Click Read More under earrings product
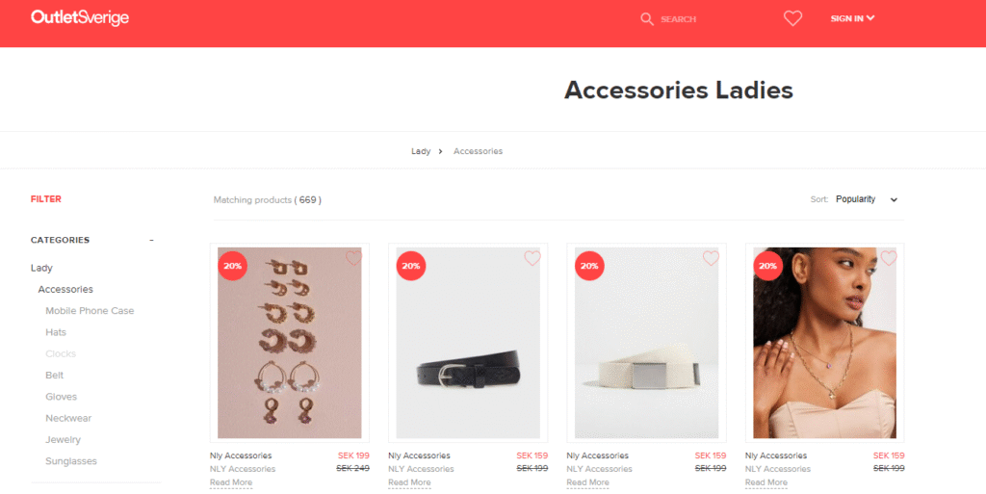The height and width of the screenshot is (494, 986). 231,482
